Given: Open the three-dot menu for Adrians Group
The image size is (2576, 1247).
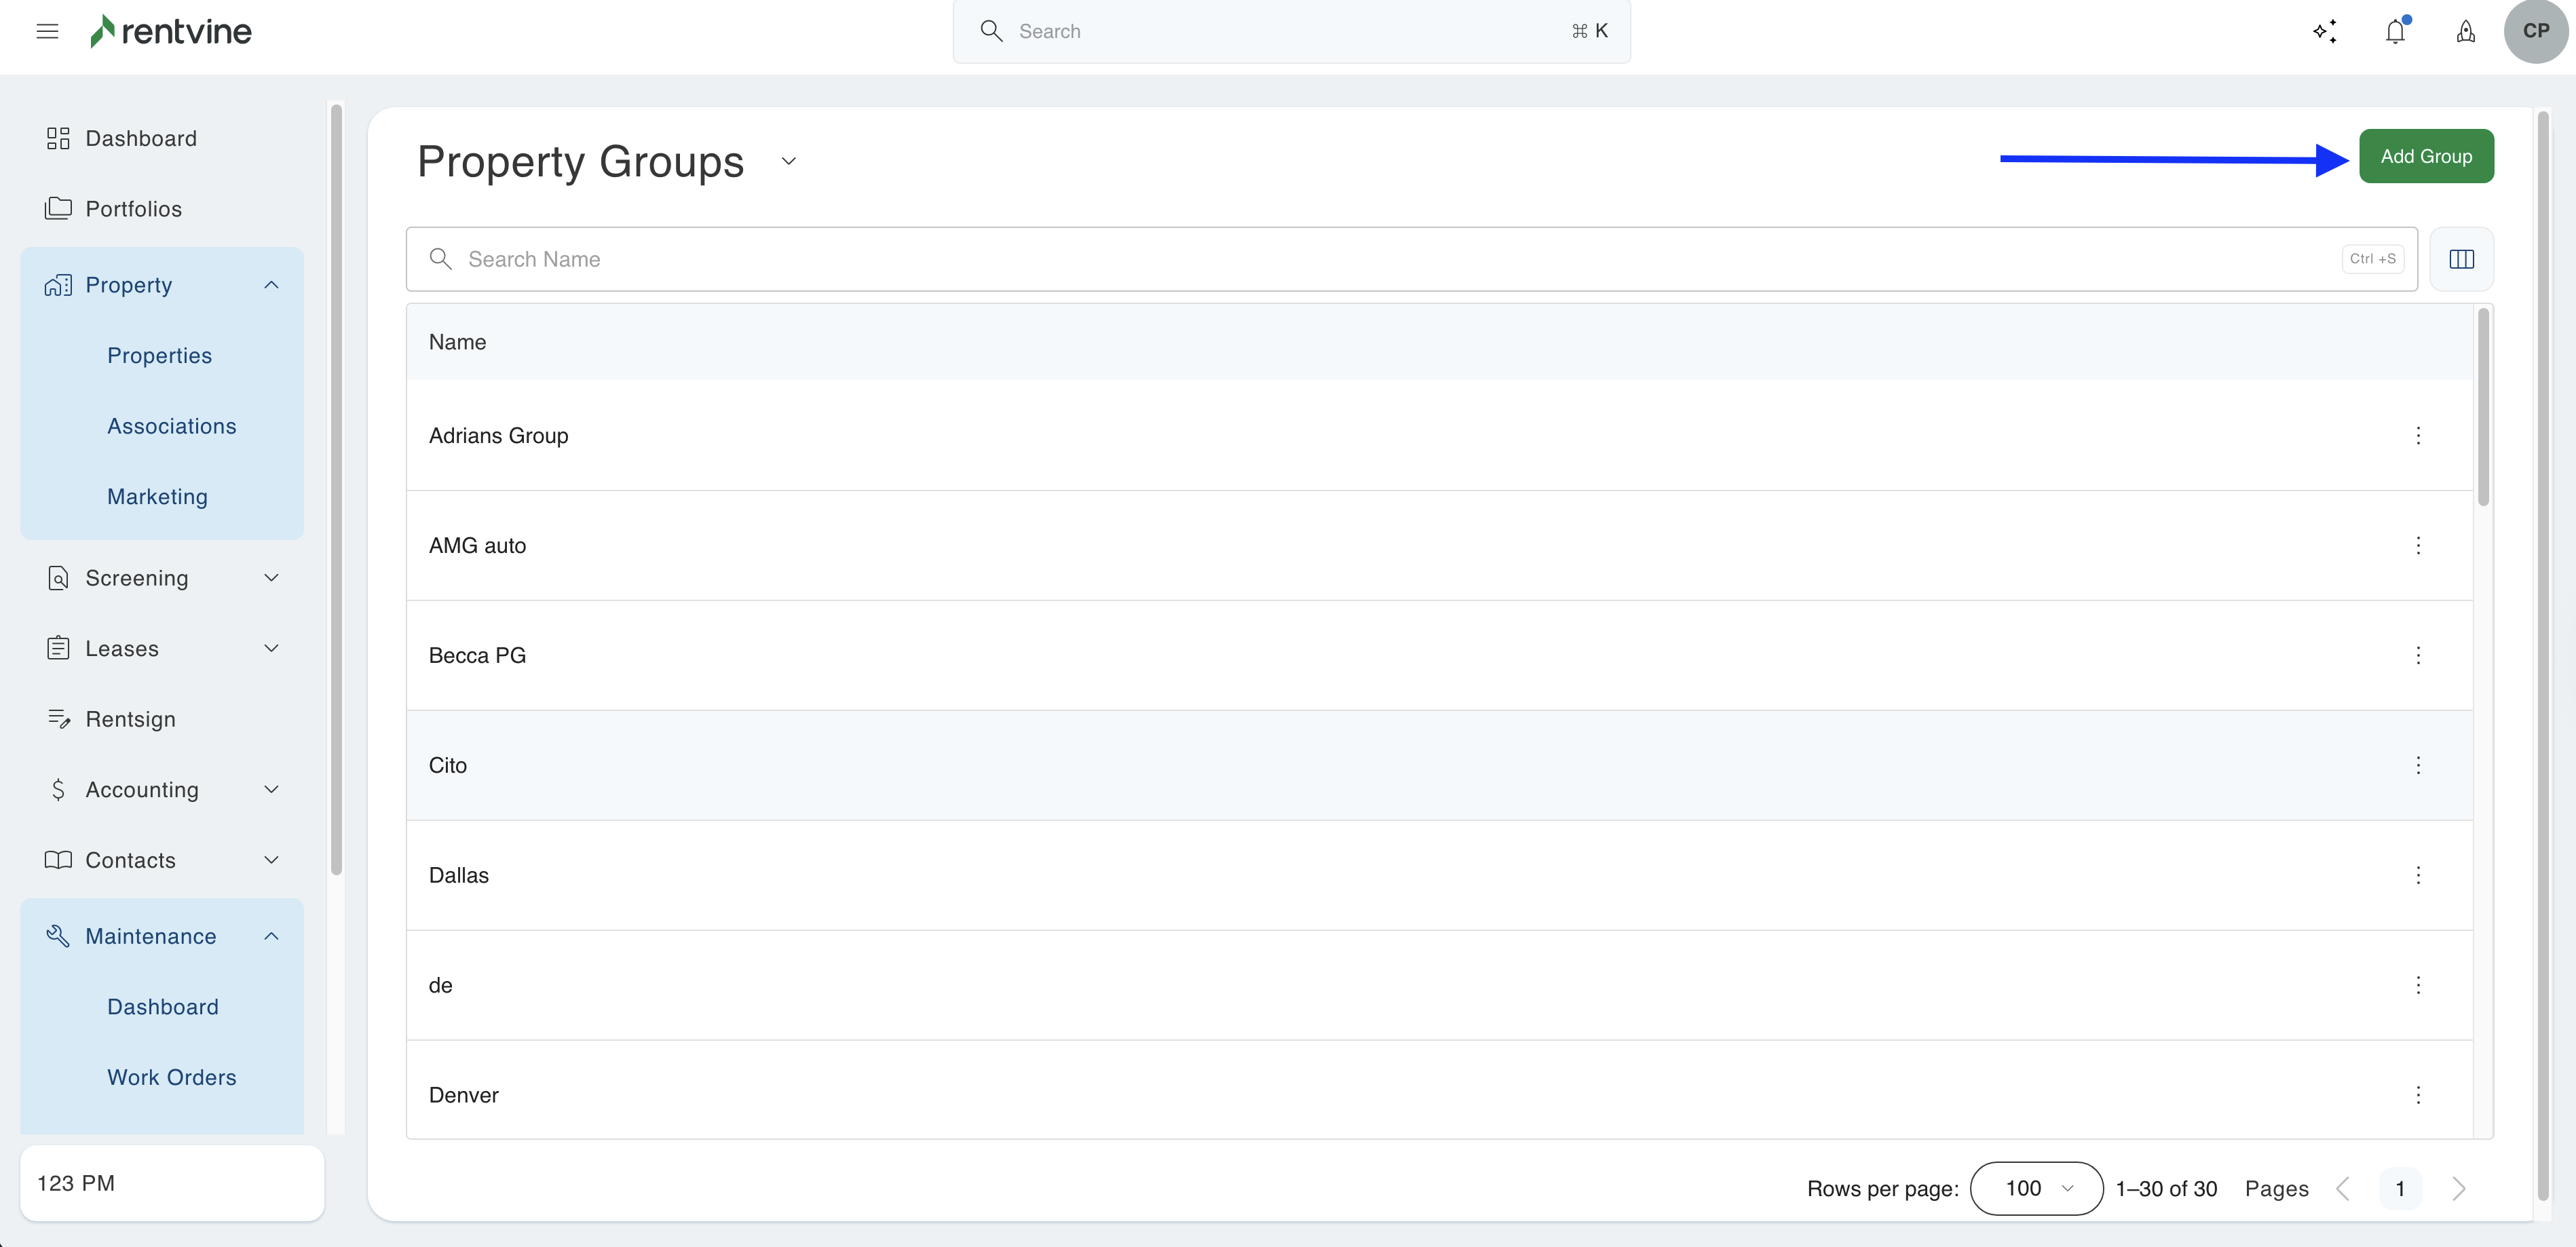Looking at the screenshot, I should pyautogui.click(x=2418, y=435).
